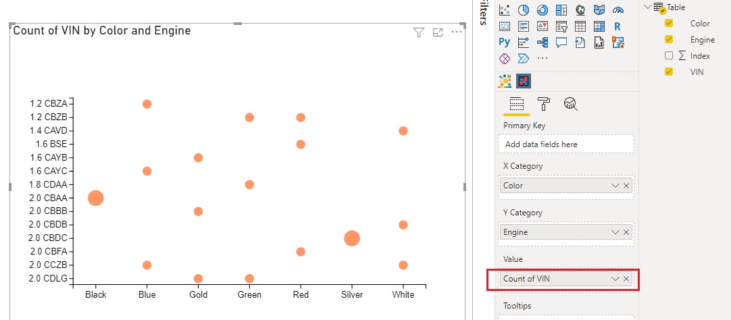Screen dimensions: 731x320
Task: Click the Blue 1.2 CBZA data point
Action: click(147, 104)
